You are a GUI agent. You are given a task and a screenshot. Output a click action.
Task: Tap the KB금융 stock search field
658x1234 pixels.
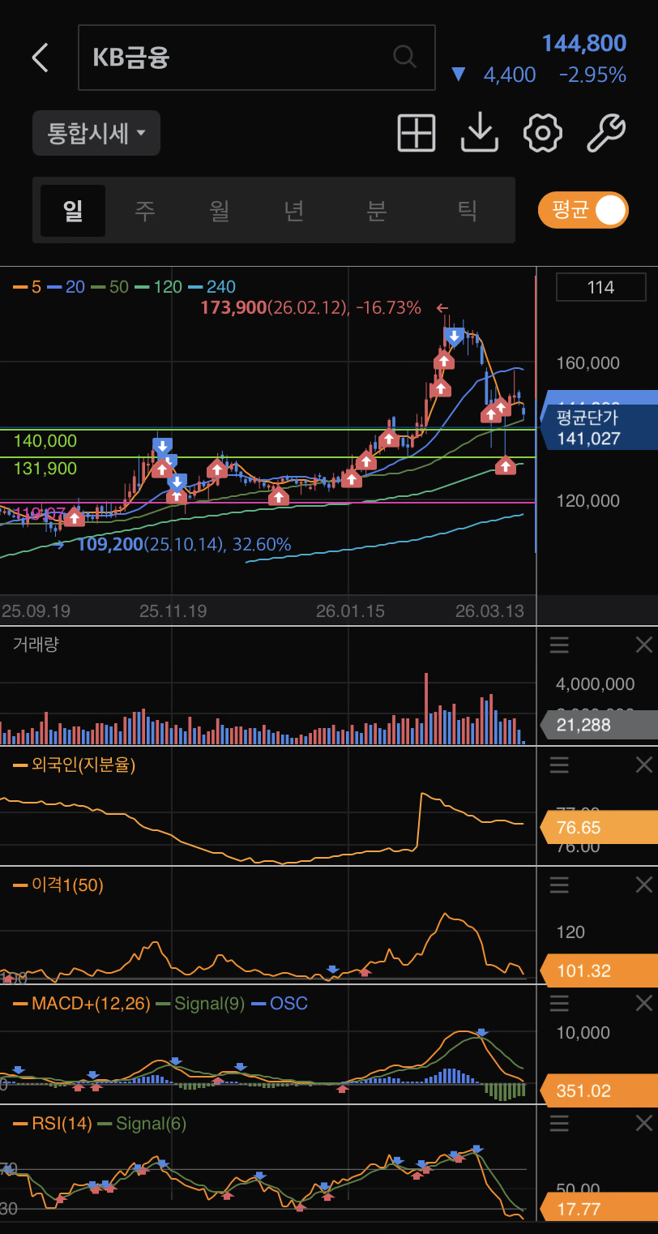click(257, 57)
